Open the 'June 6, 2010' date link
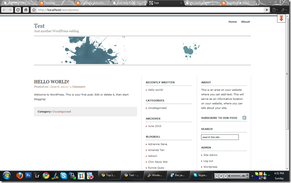The width and height of the screenshot is (291, 183). pyautogui.click(x=59, y=86)
